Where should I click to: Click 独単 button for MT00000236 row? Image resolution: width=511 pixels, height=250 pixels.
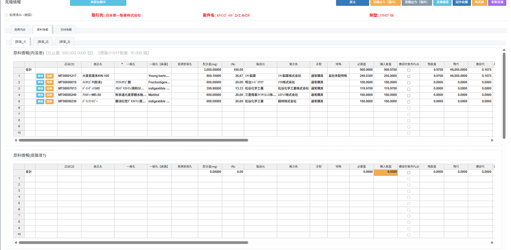[x=49, y=101]
